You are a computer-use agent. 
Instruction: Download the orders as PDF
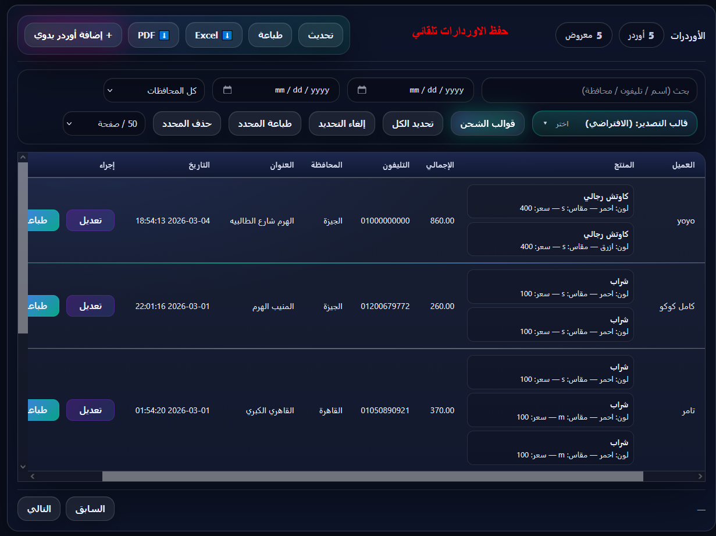pos(153,35)
